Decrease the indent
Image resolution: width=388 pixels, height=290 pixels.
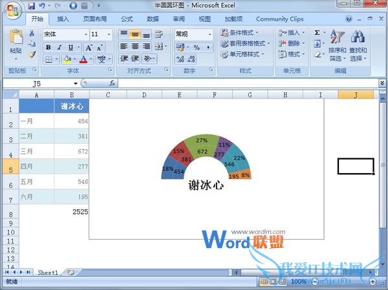pyautogui.click(x=124, y=59)
